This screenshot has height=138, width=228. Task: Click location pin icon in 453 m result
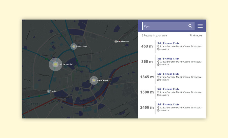158,47
